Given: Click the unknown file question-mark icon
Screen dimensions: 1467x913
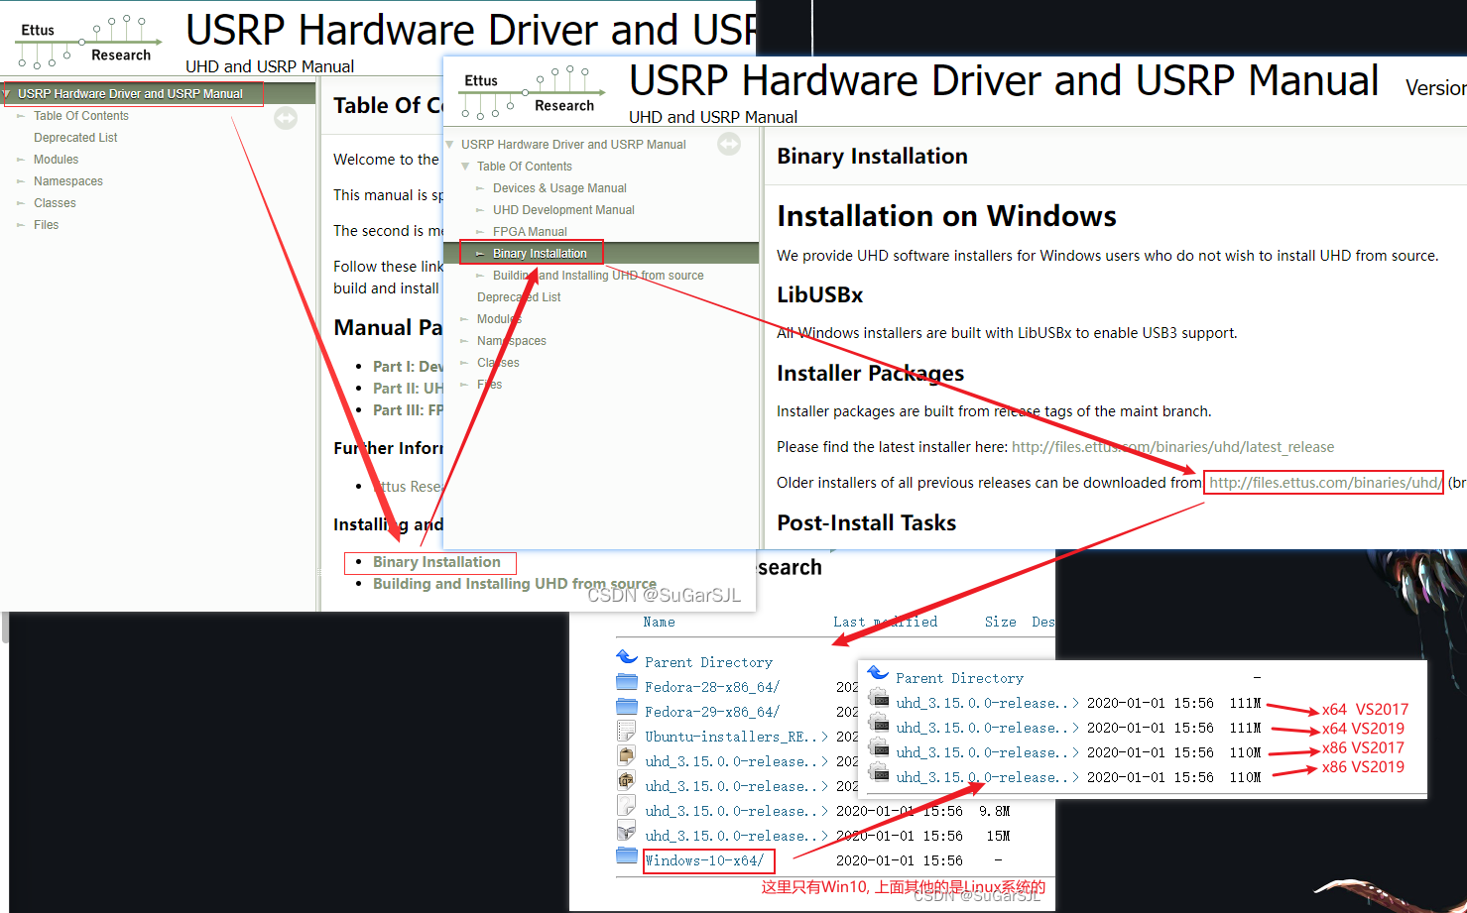Looking at the screenshot, I should 627,807.
